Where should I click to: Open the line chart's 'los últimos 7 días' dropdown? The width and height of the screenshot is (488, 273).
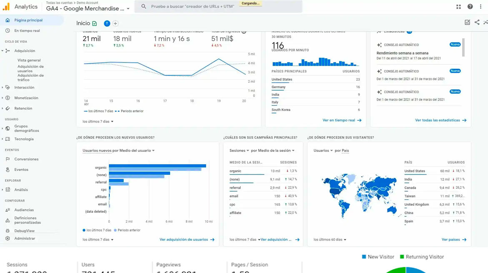pos(98,122)
